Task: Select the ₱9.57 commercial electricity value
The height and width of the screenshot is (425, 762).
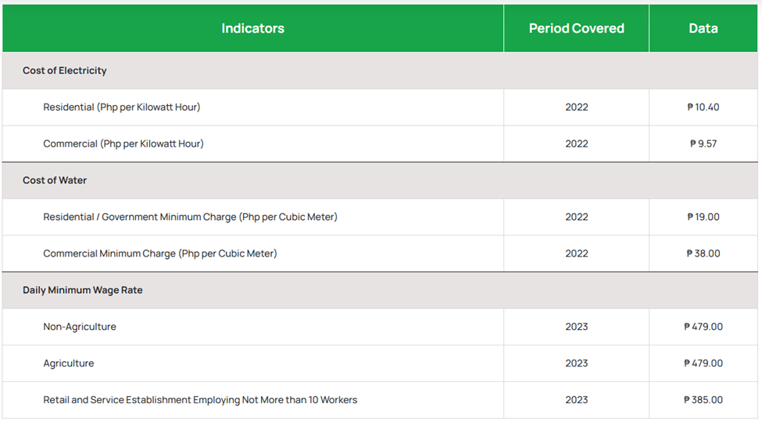Action: click(x=703, y=144)
